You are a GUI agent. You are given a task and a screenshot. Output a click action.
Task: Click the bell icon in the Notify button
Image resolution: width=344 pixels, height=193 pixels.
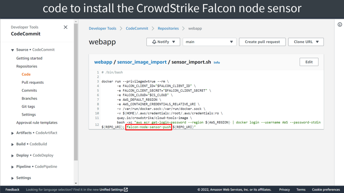point(154,42)
